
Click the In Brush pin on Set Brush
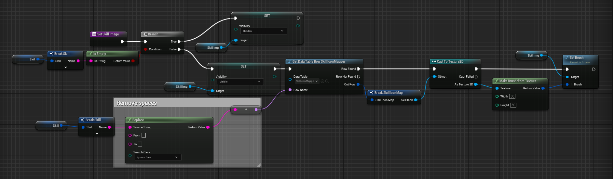pyautogui.click(x=567, y=84)
